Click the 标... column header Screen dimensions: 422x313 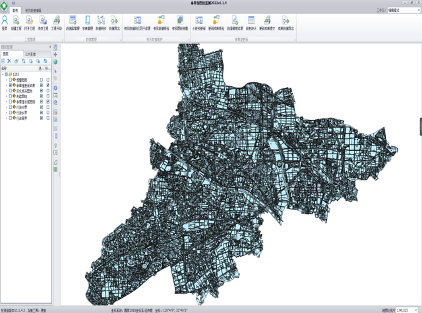point(48,69)
